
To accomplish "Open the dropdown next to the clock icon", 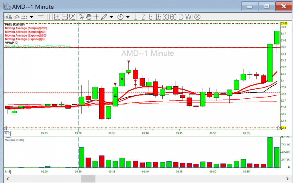I will coord(128,17).
